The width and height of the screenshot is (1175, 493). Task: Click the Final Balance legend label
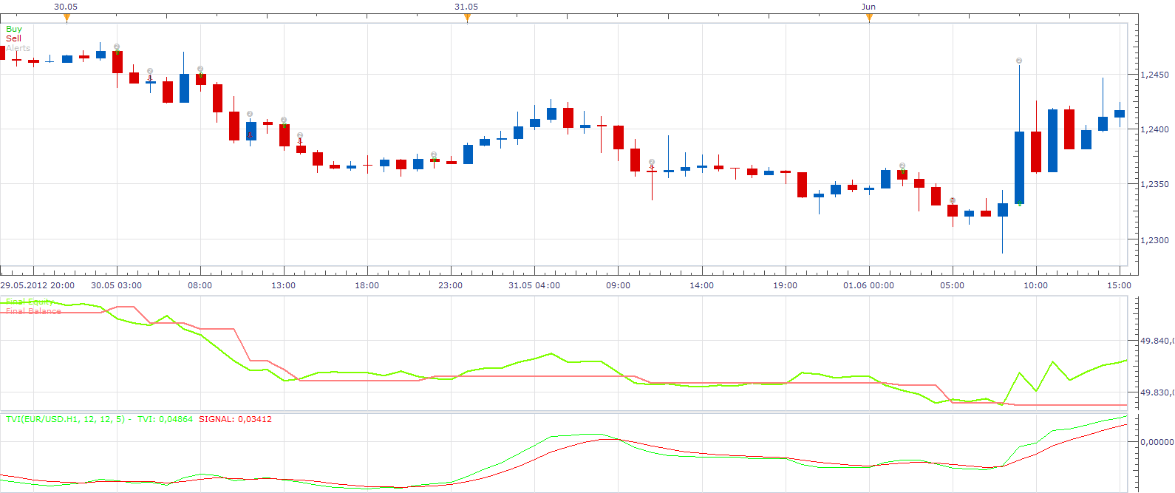point(33,311)
